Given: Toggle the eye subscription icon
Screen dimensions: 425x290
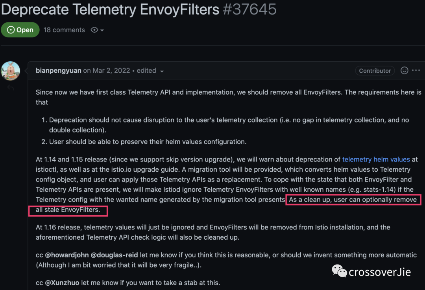Looking at the screenshot, I should point(94,30).
